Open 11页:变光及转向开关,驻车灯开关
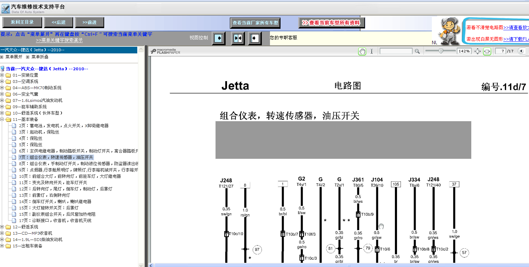529x267 pixels. [53, 183]
